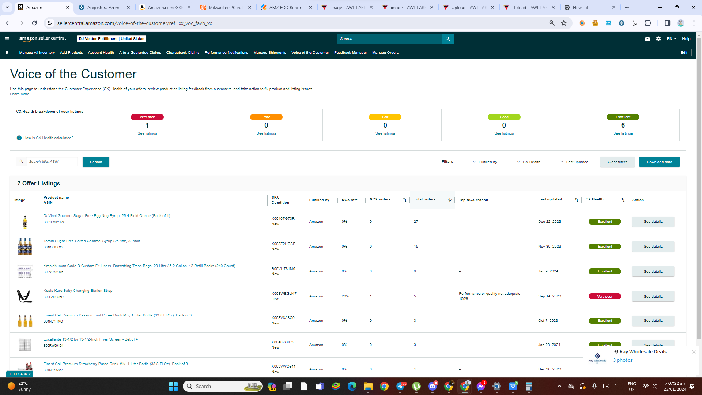The height and width of the screenshot is (395, 702).
Task: See details for Koala Kare strap listing
Action: tap(653, 296)
